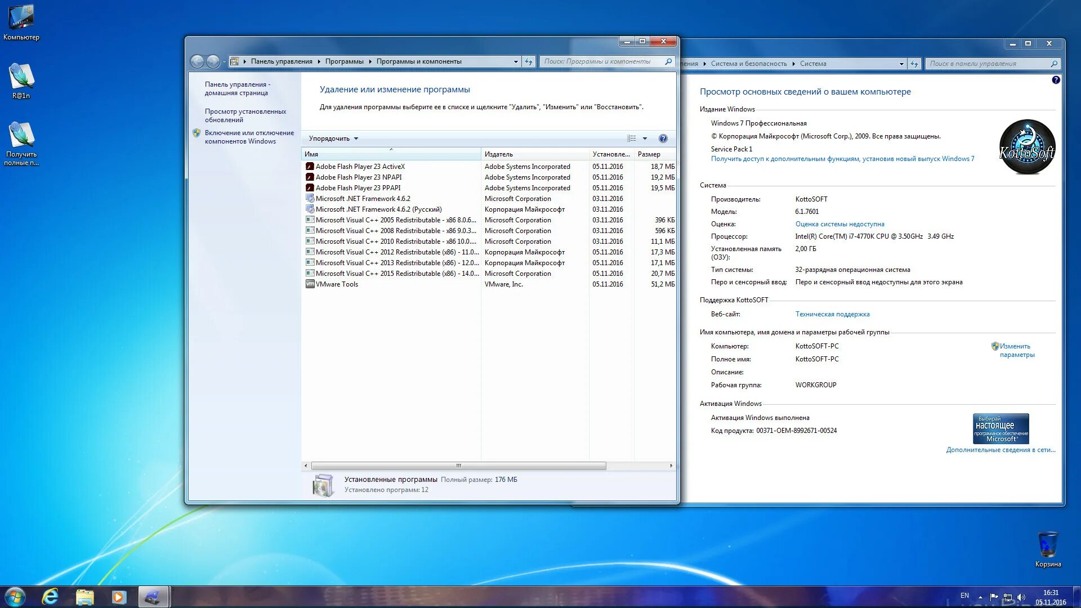The image size is (1081, 608).
Task: Click the Back arrow in Programs window
Action: click(x=197, y=61)
